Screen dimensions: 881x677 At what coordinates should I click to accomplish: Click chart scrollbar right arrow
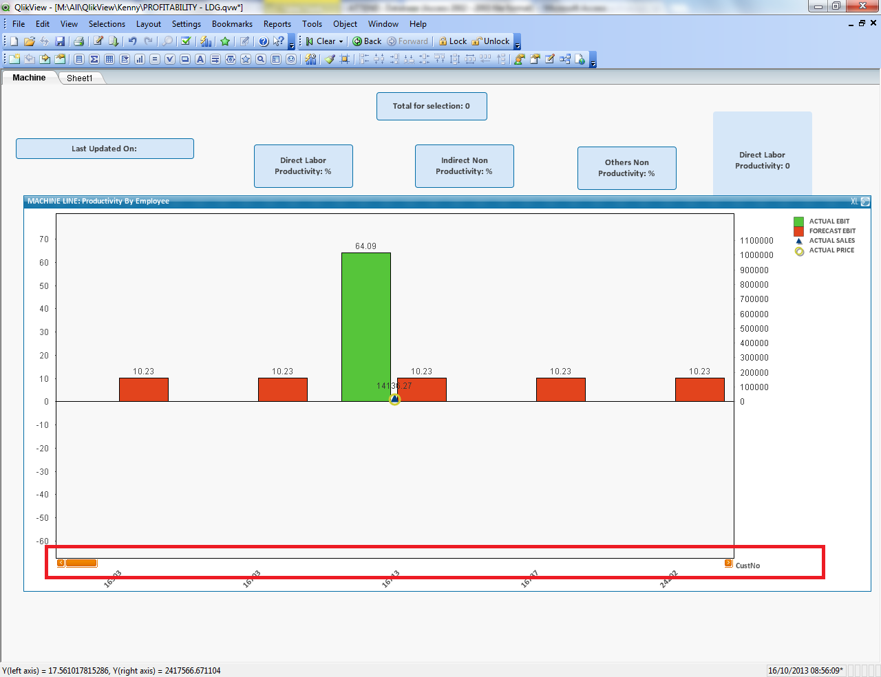click(x=728, y=563)
